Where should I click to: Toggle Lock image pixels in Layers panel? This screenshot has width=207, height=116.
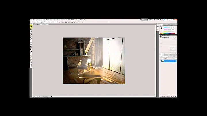(x=164, y=59)
